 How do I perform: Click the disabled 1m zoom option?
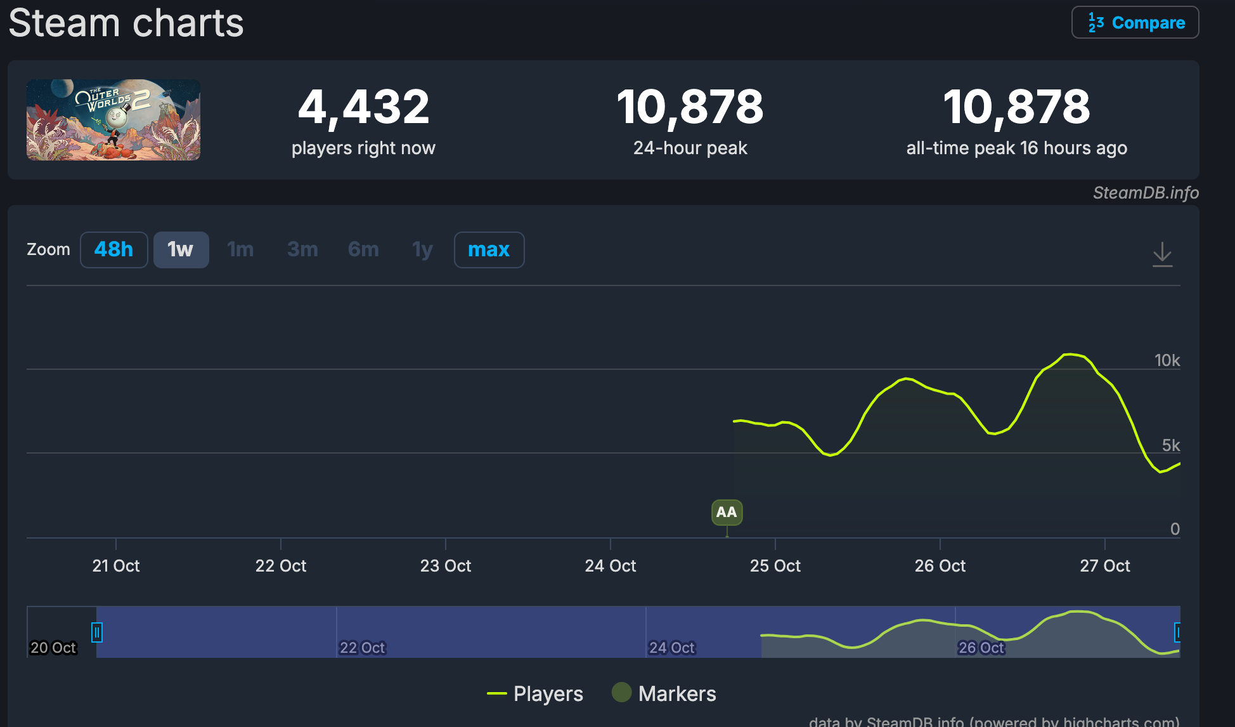240,249
